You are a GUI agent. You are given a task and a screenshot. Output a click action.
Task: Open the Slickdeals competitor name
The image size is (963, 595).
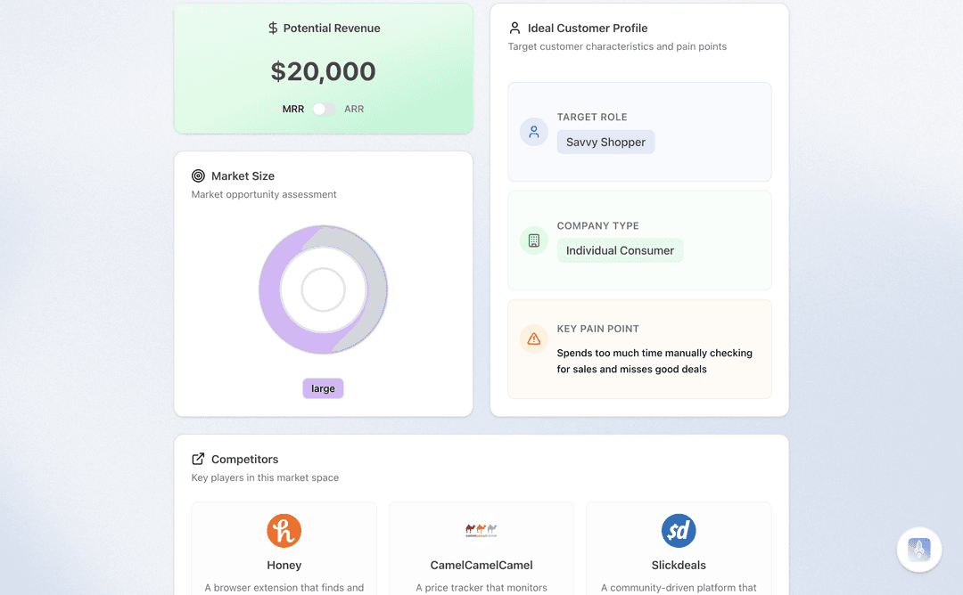pyautogui.click(x=679, y=566)
